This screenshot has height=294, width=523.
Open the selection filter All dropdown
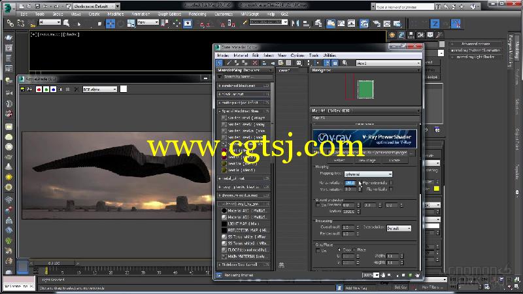[x=50, y=22]
